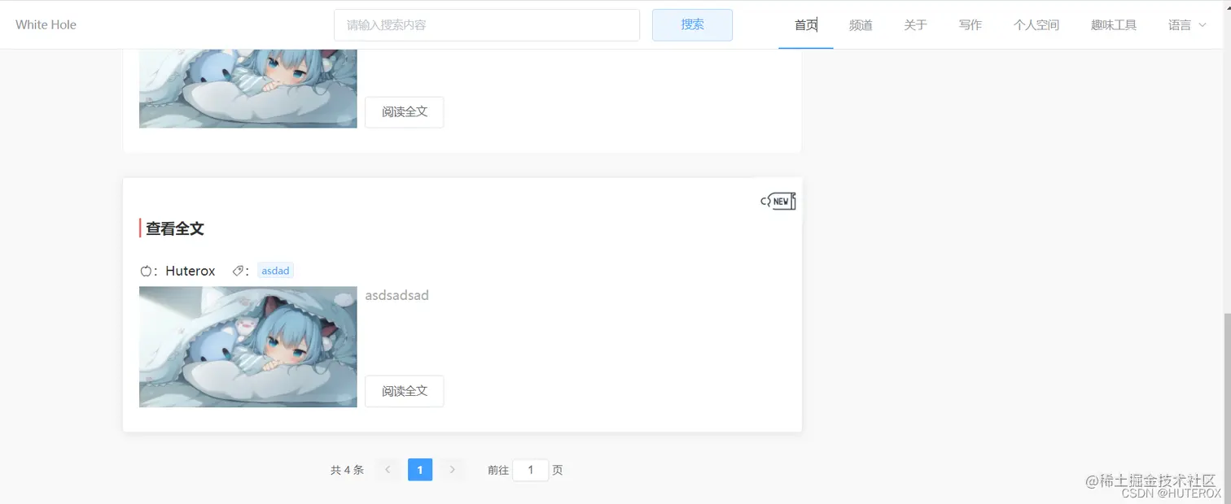Click the search input box at the top

[486, 24]
